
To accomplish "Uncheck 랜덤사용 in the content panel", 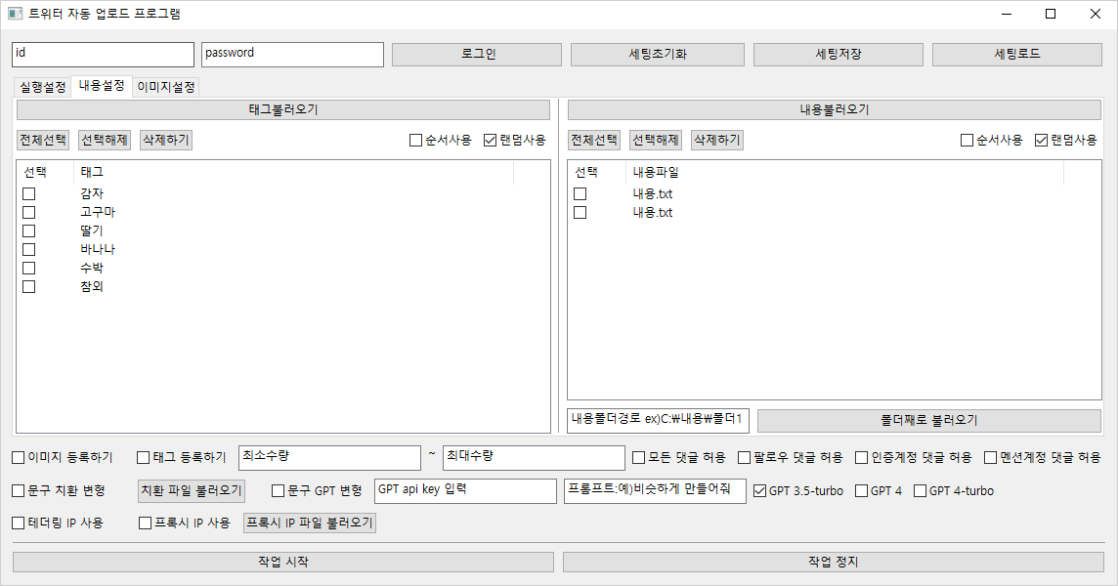I will (1041, 141).
